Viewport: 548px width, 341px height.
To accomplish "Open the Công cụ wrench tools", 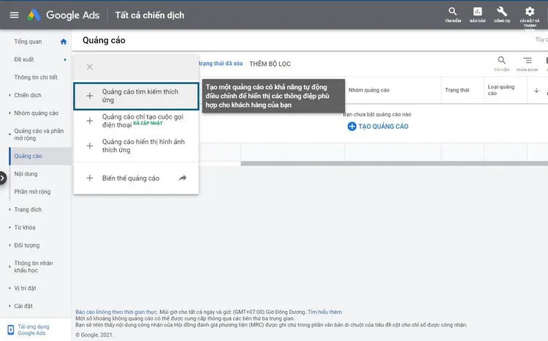I will 502,15.
